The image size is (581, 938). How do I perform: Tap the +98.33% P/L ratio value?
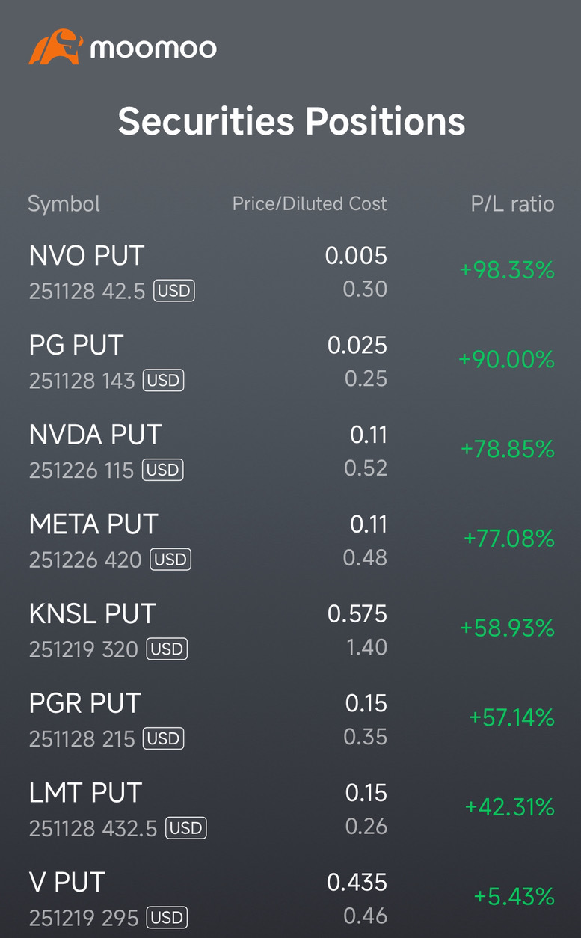pyautogui.click(x=507, y=270)
